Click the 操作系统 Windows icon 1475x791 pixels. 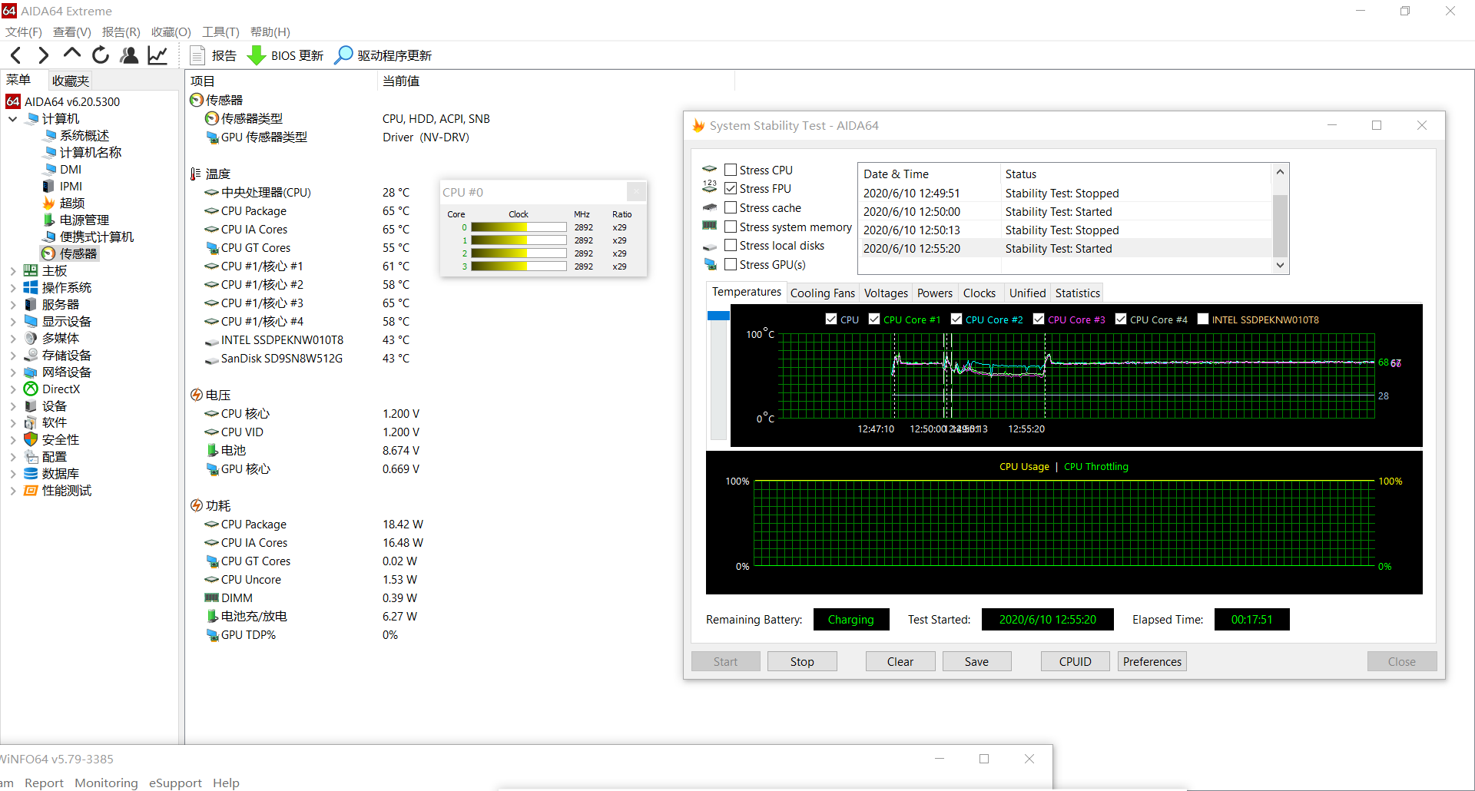coord(31,288)
